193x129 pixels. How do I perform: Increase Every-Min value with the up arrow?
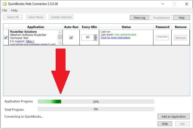(x=95, y=36)
